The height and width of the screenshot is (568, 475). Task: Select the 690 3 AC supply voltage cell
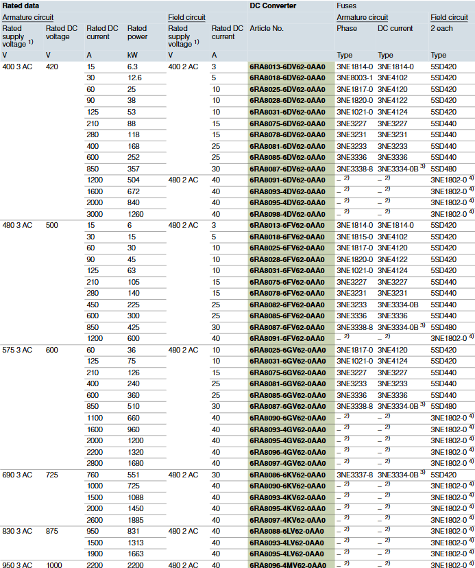(18, 475)
